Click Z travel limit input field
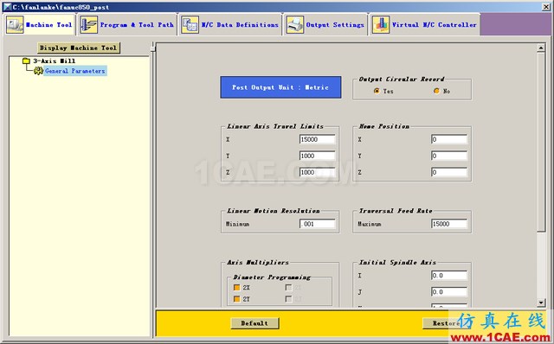Screen dimensions: 554x344 pyautogui.click(x=318, y=172)
